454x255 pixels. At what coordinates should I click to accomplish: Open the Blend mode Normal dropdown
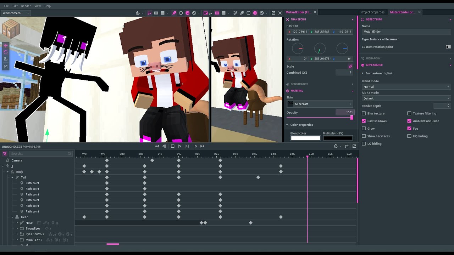(x=406, y=87)
